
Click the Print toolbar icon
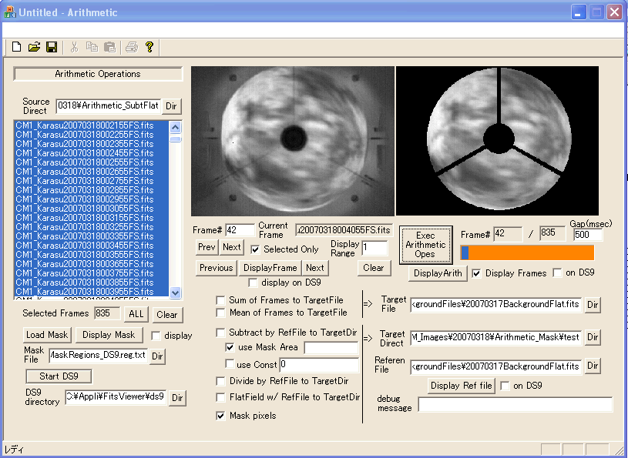132,47
